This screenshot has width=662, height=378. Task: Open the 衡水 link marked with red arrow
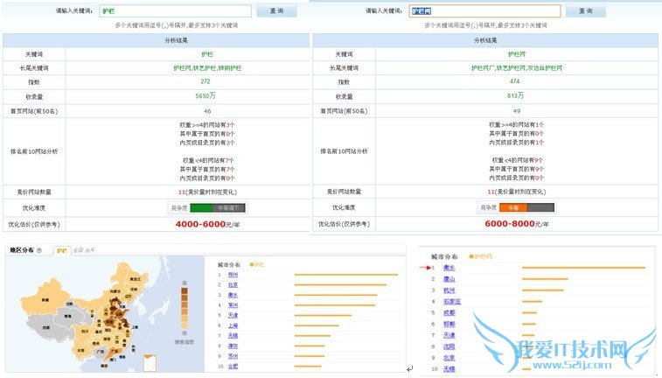[449, 268]
